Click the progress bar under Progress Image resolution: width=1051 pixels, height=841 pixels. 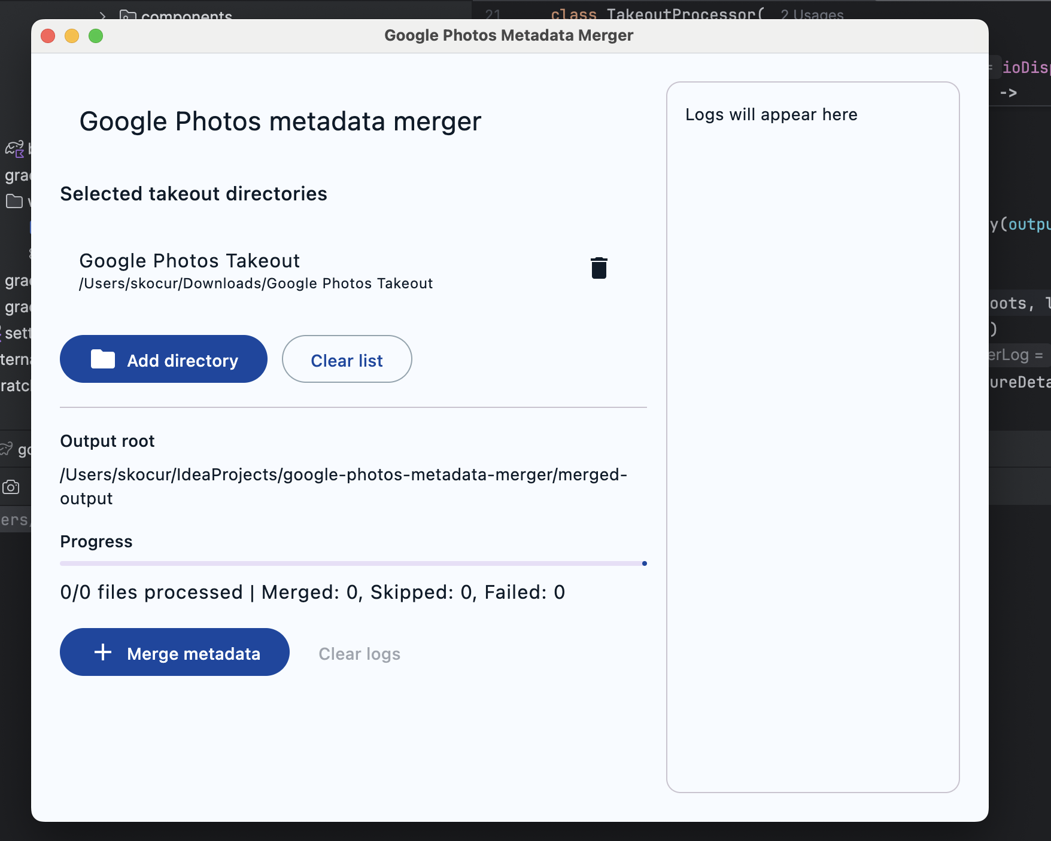(353, 563)
